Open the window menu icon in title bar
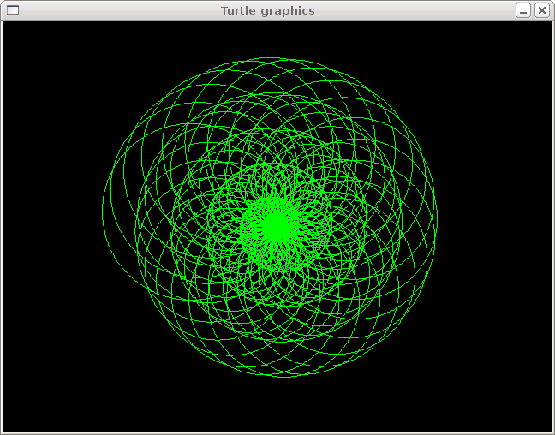Viewport: 555px width, 435px height. point(13,10)
